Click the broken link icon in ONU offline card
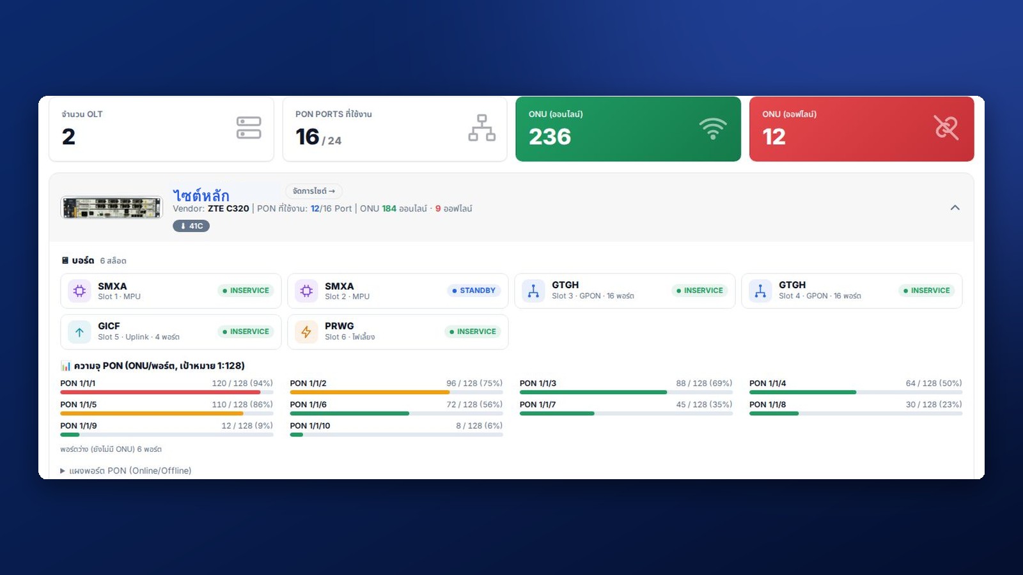The image size is (1023, 575). coord(946,128)
